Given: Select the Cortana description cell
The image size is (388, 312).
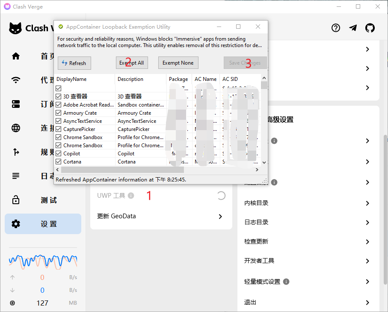Looking at the screenshot, I should click(x=141, y=162).
